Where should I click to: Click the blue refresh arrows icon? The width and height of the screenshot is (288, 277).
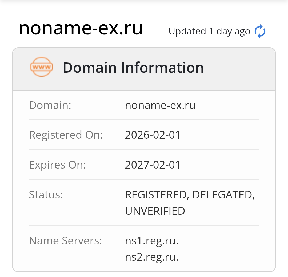(x=260, y=32)
